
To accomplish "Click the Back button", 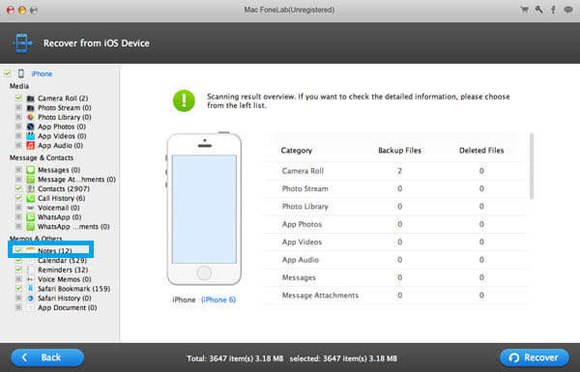I will pos(47,358).
